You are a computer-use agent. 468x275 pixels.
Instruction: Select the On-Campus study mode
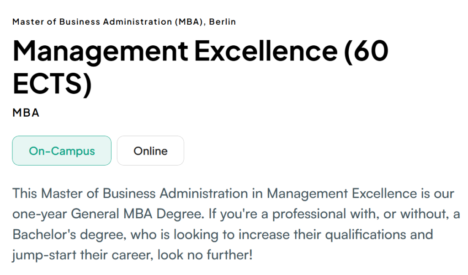point(62,151)
